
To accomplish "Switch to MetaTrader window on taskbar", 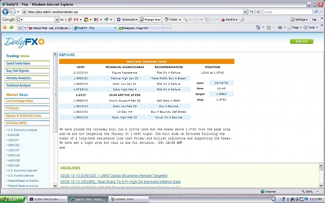I will click(48, 199).
